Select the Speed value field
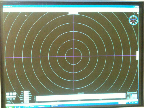 click(x=26, y=96)
